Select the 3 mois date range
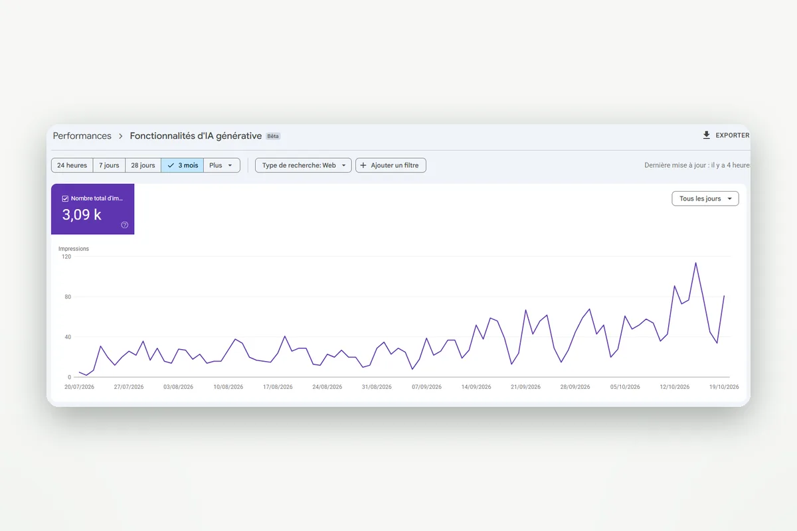This screenshot has width=797, height=531. (182, 165)
